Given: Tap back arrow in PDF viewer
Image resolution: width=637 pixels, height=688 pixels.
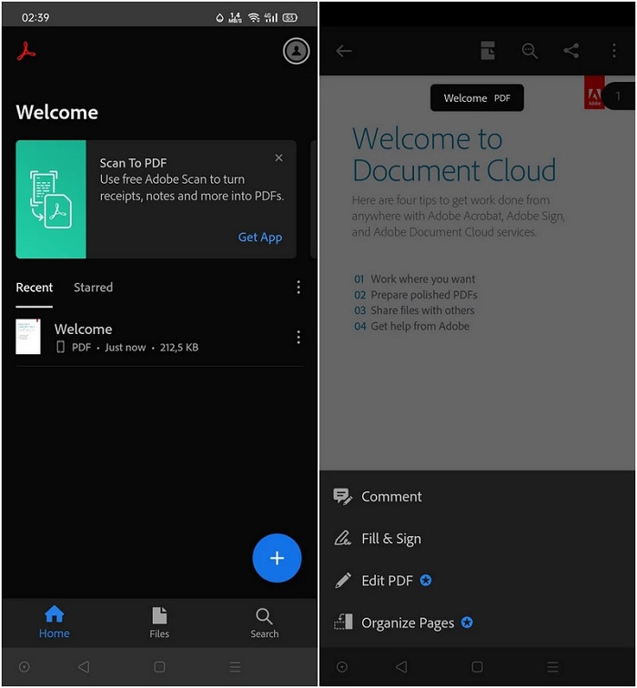Looking at the screenshot, I should (x=344, y=51).
